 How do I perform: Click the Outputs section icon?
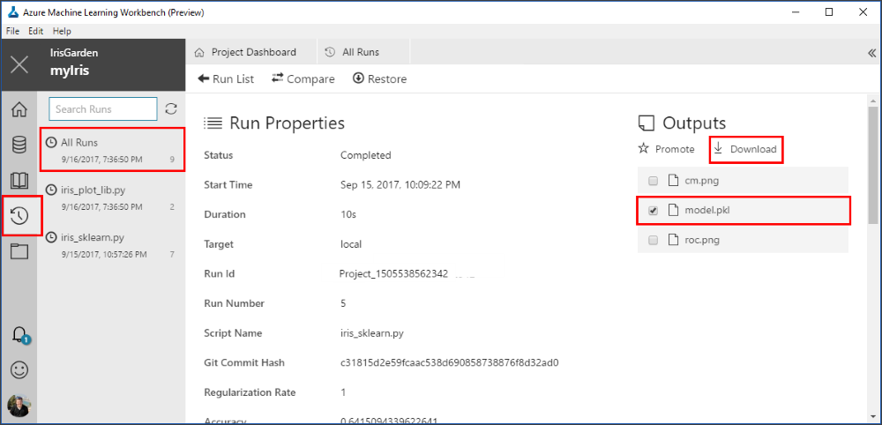pyautogui.click(x=647, y=123)
